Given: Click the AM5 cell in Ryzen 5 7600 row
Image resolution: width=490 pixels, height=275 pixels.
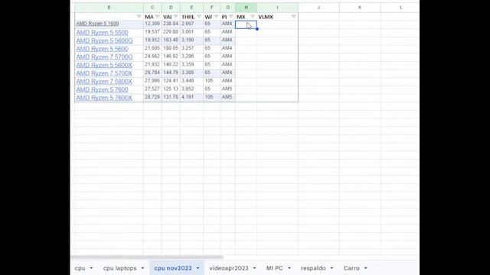Looking at the screenshot, I should coord(228,89).
